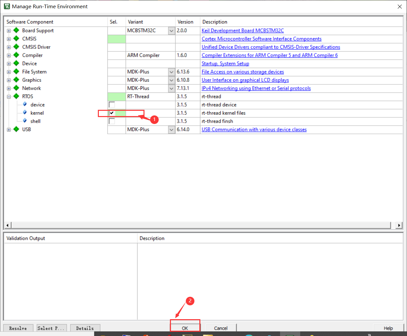Click the Compiler component diamond icon
407x336 pixels.
pos(16,55)
